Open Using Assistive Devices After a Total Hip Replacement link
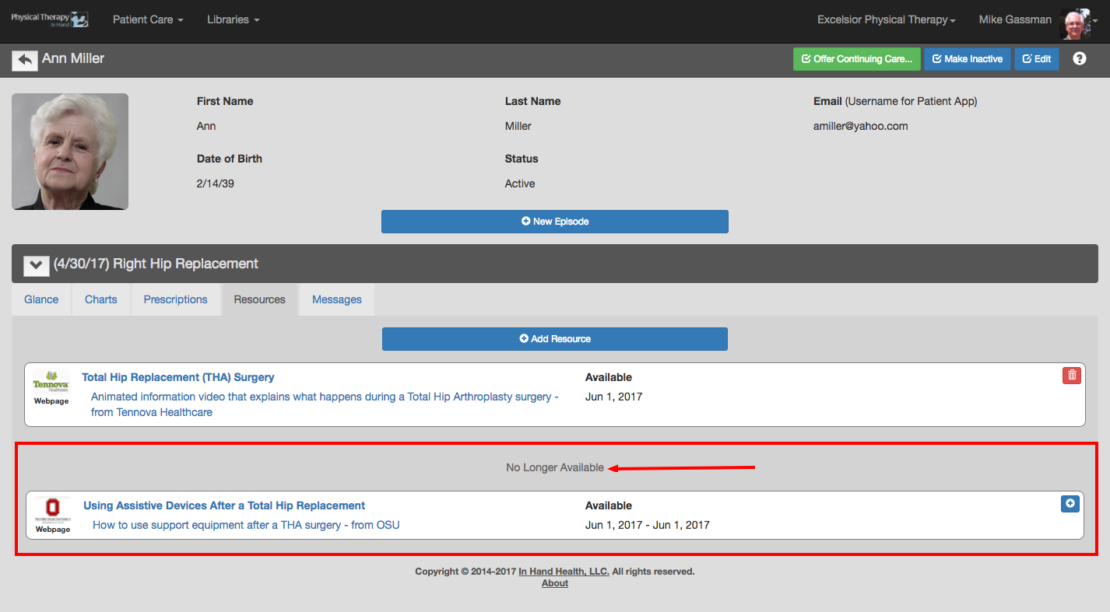The height and width of the screenshot is (612, 1110). [x=224, y=505]
